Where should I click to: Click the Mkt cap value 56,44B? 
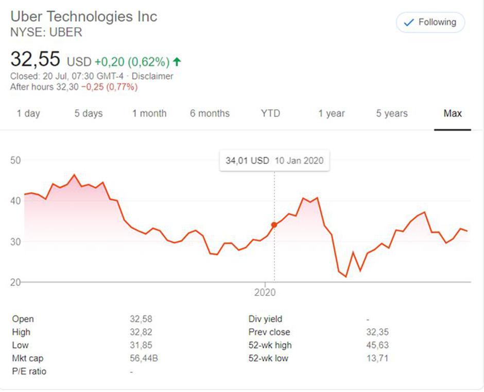(143, 359)
